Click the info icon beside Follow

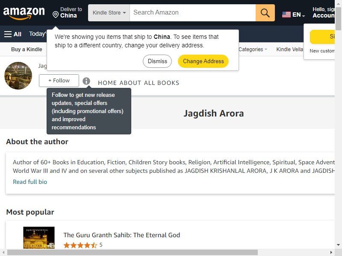click(x=86, y=81)
